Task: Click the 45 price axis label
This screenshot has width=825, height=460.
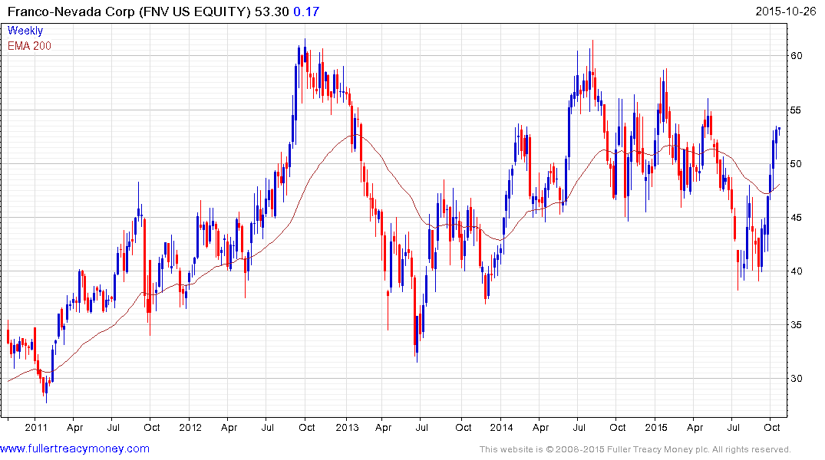Action: (x=796, y=218)
